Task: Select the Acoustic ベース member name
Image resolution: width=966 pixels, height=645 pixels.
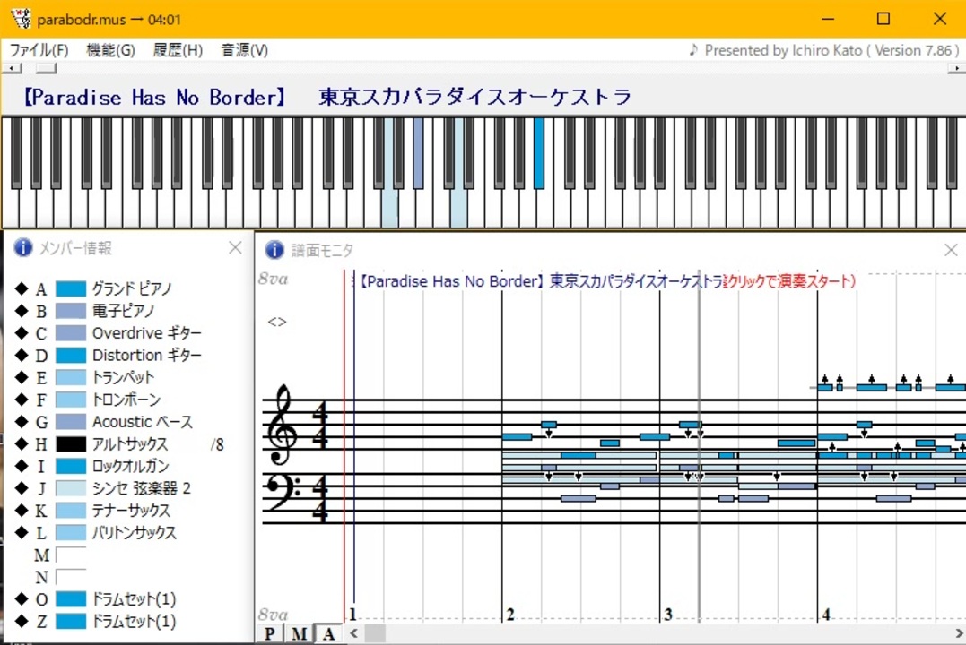Action: 143,422
